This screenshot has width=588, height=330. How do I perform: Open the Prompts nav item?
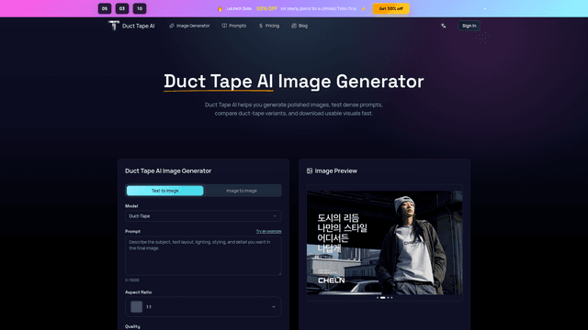tap(234, 26)
